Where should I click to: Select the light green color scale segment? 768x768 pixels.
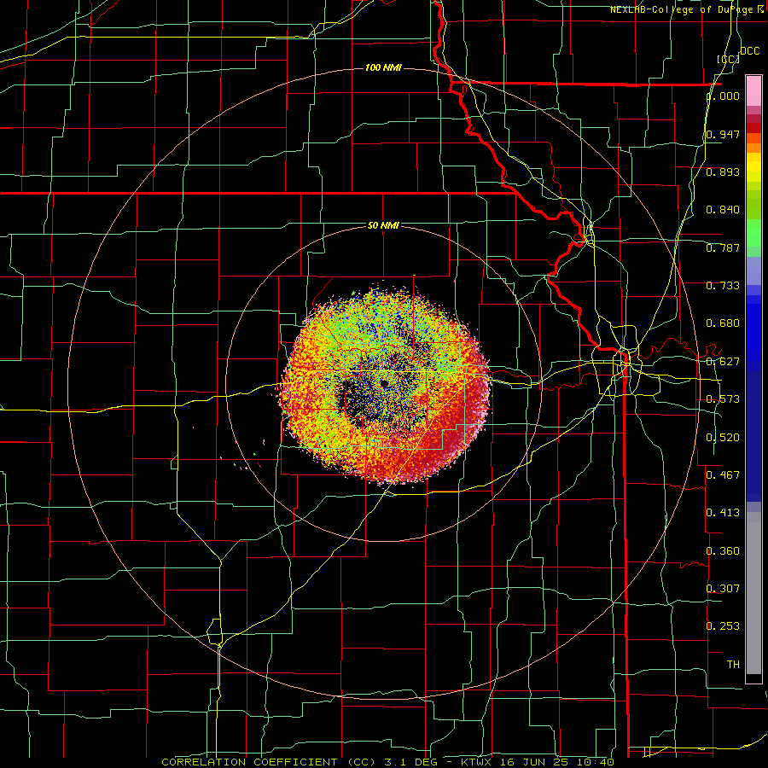coord(753,233)
